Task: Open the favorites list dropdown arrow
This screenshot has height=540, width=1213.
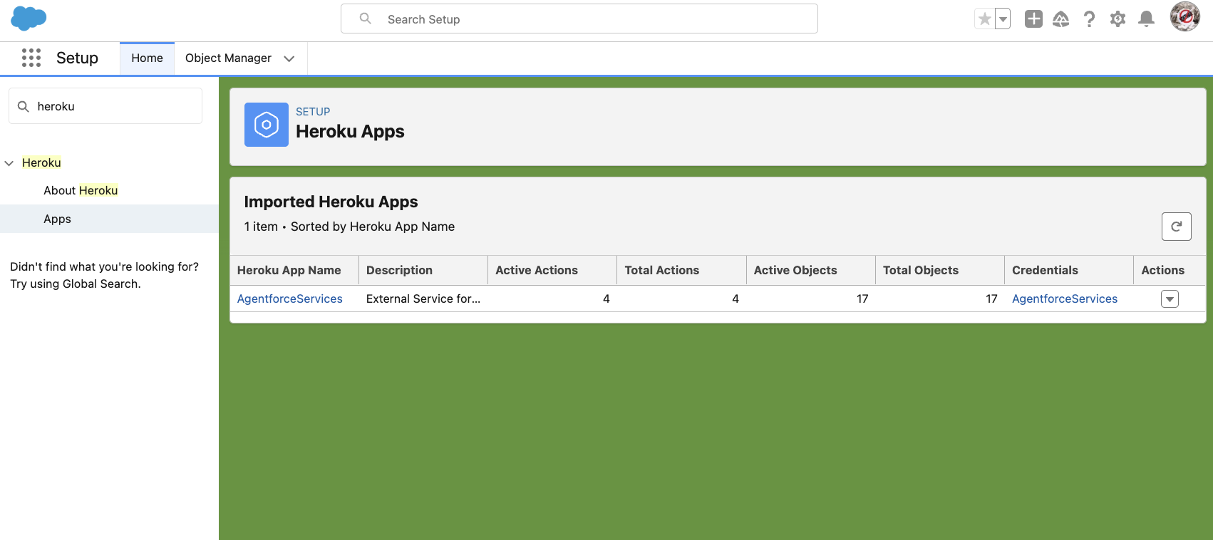Action: tap(1003, 19)
